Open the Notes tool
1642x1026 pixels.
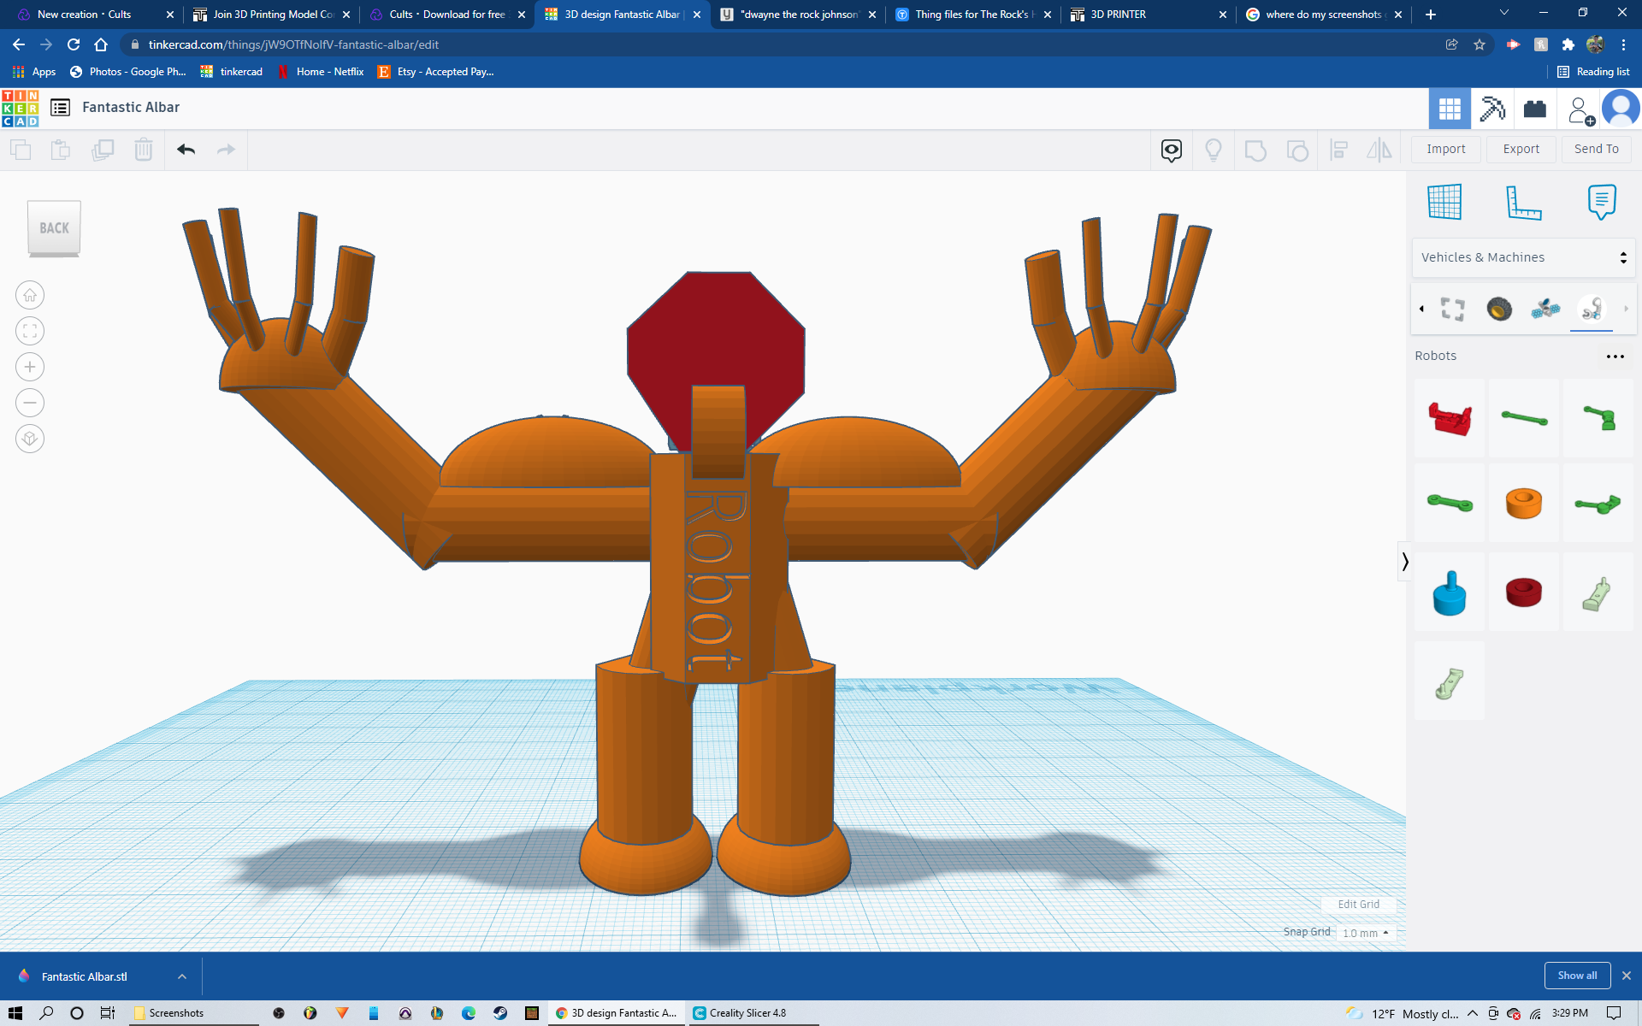click(x=1602, y=202)
